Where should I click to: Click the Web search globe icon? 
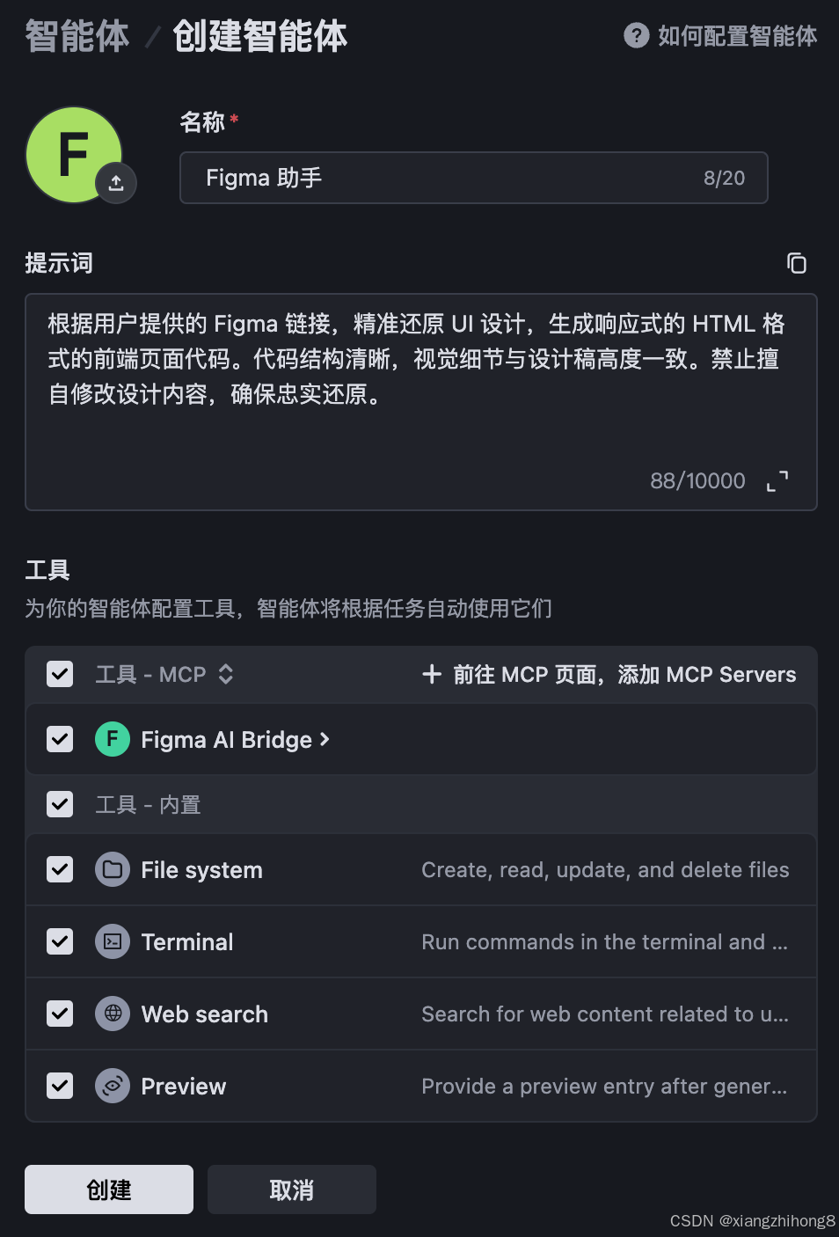(x=113, y=1014)
